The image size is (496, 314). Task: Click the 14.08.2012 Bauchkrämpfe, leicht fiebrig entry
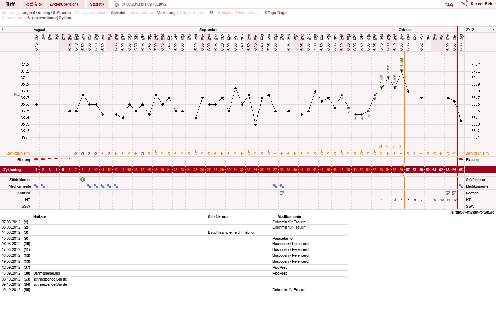(231, 232)
